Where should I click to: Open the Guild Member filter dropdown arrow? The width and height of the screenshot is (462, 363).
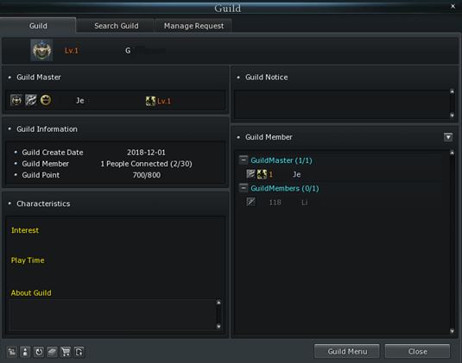pos(448,137)
